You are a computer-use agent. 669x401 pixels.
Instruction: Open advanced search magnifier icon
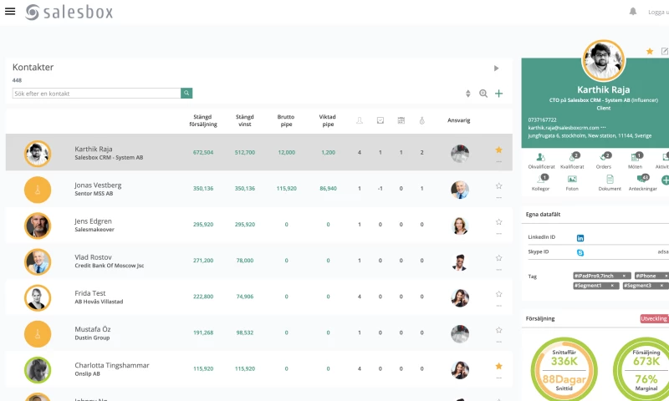[483, 94]
